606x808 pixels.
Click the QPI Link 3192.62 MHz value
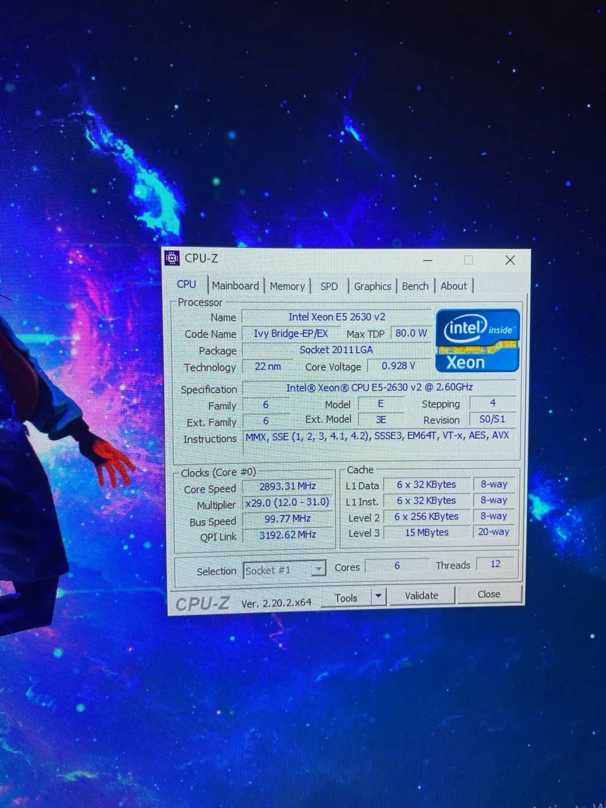[x=288, y=535]
